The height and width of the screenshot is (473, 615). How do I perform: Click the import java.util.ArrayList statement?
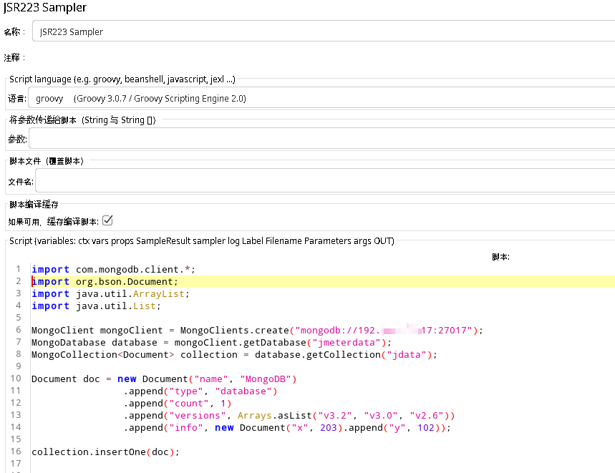(107, 293)
